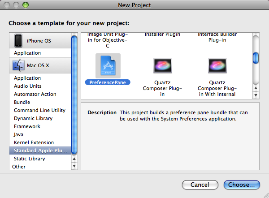Click the Mac OS X Finder icon
The width and height of the screenshot is (269, 198).
tap(18, 65)
